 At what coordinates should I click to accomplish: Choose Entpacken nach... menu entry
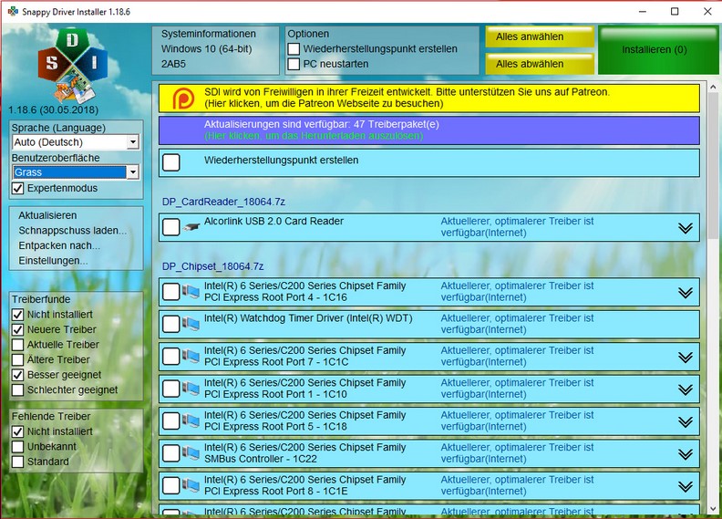[x=59, y=246]
